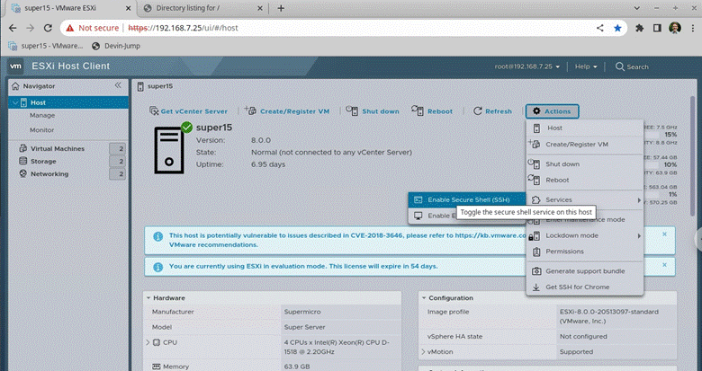Open the Lockdown mode submenu
702x371 pixels.
(585, 235)
